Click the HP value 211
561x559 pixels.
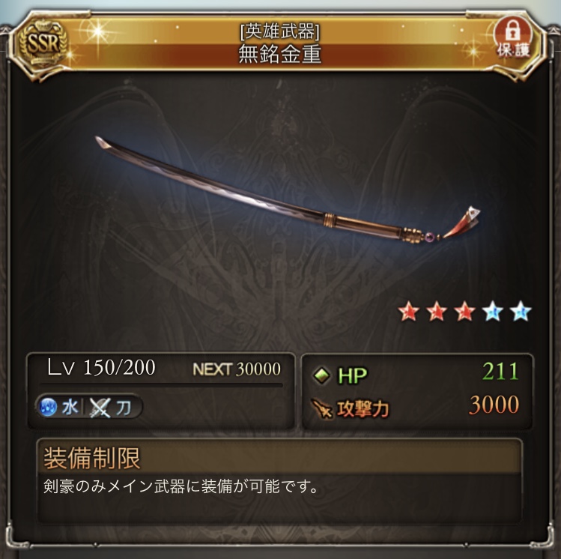(x=500, y=372)
